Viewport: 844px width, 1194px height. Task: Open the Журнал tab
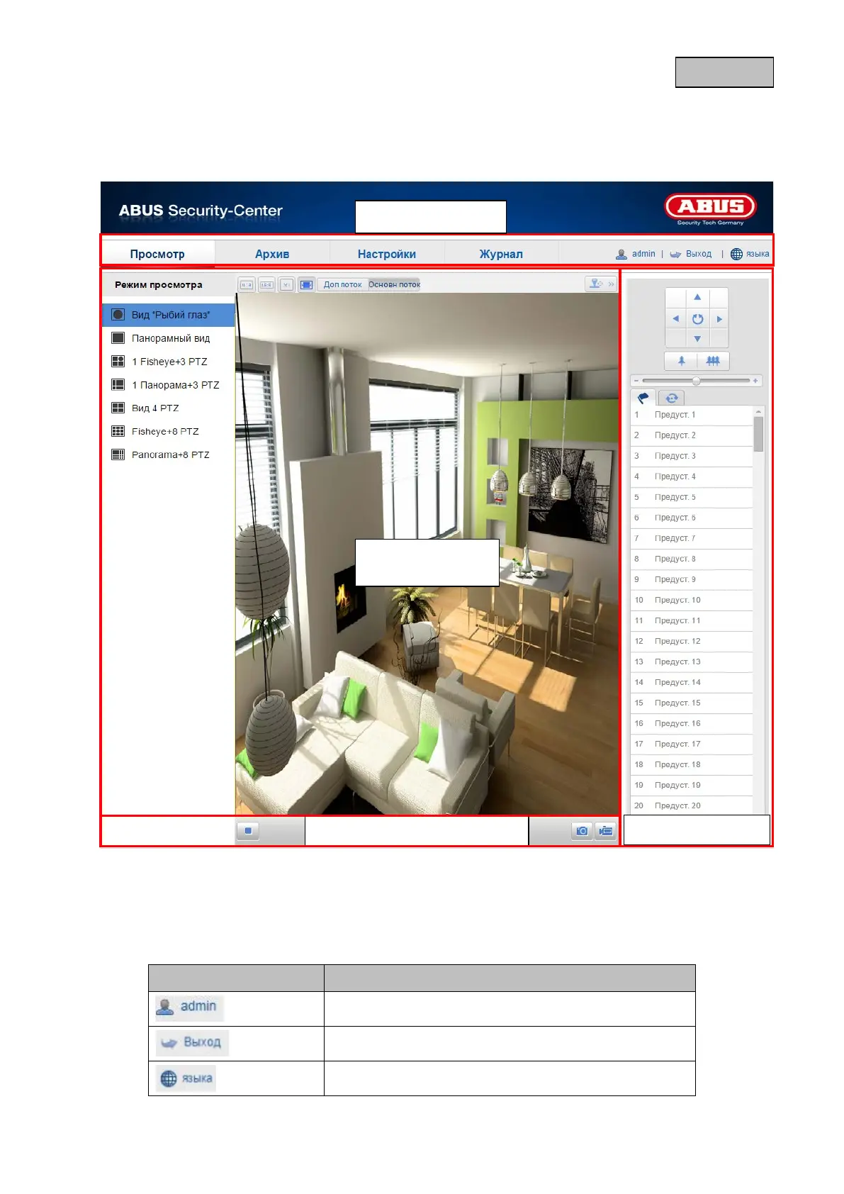[x=501, y=254]
